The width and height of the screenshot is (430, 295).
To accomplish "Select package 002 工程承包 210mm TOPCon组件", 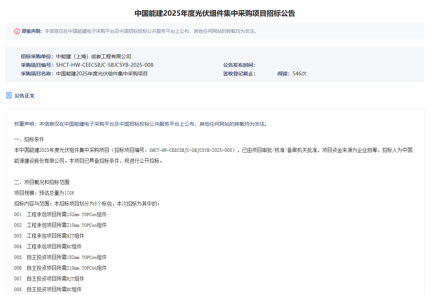I will tap(60, 225).
